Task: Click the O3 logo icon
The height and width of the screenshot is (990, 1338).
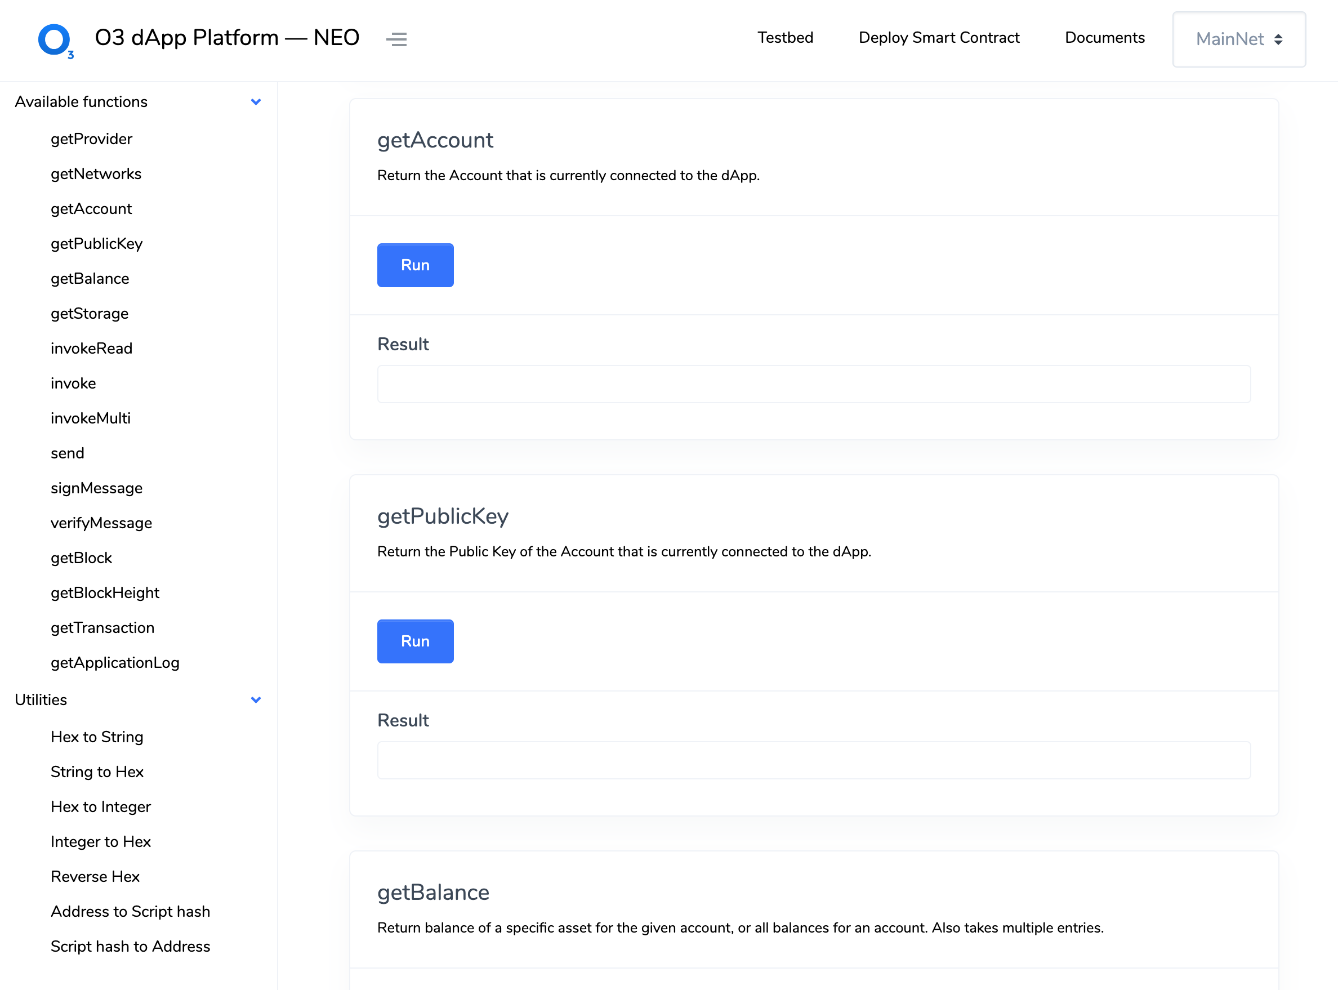Action: 55,40
